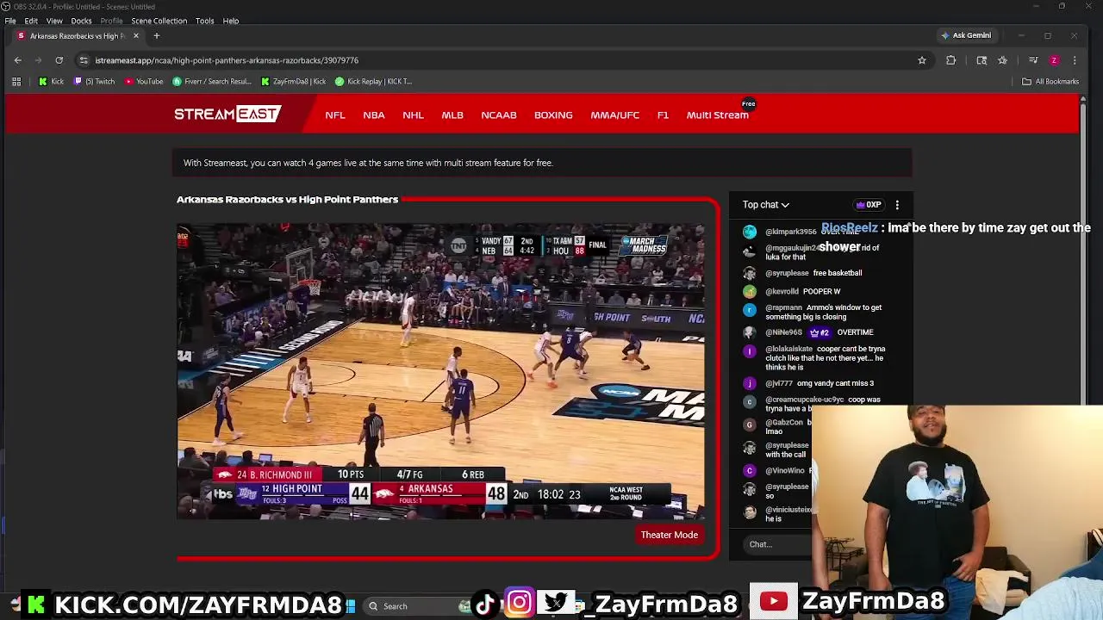Expand the Top chat dropdown

tap(766, 205)
